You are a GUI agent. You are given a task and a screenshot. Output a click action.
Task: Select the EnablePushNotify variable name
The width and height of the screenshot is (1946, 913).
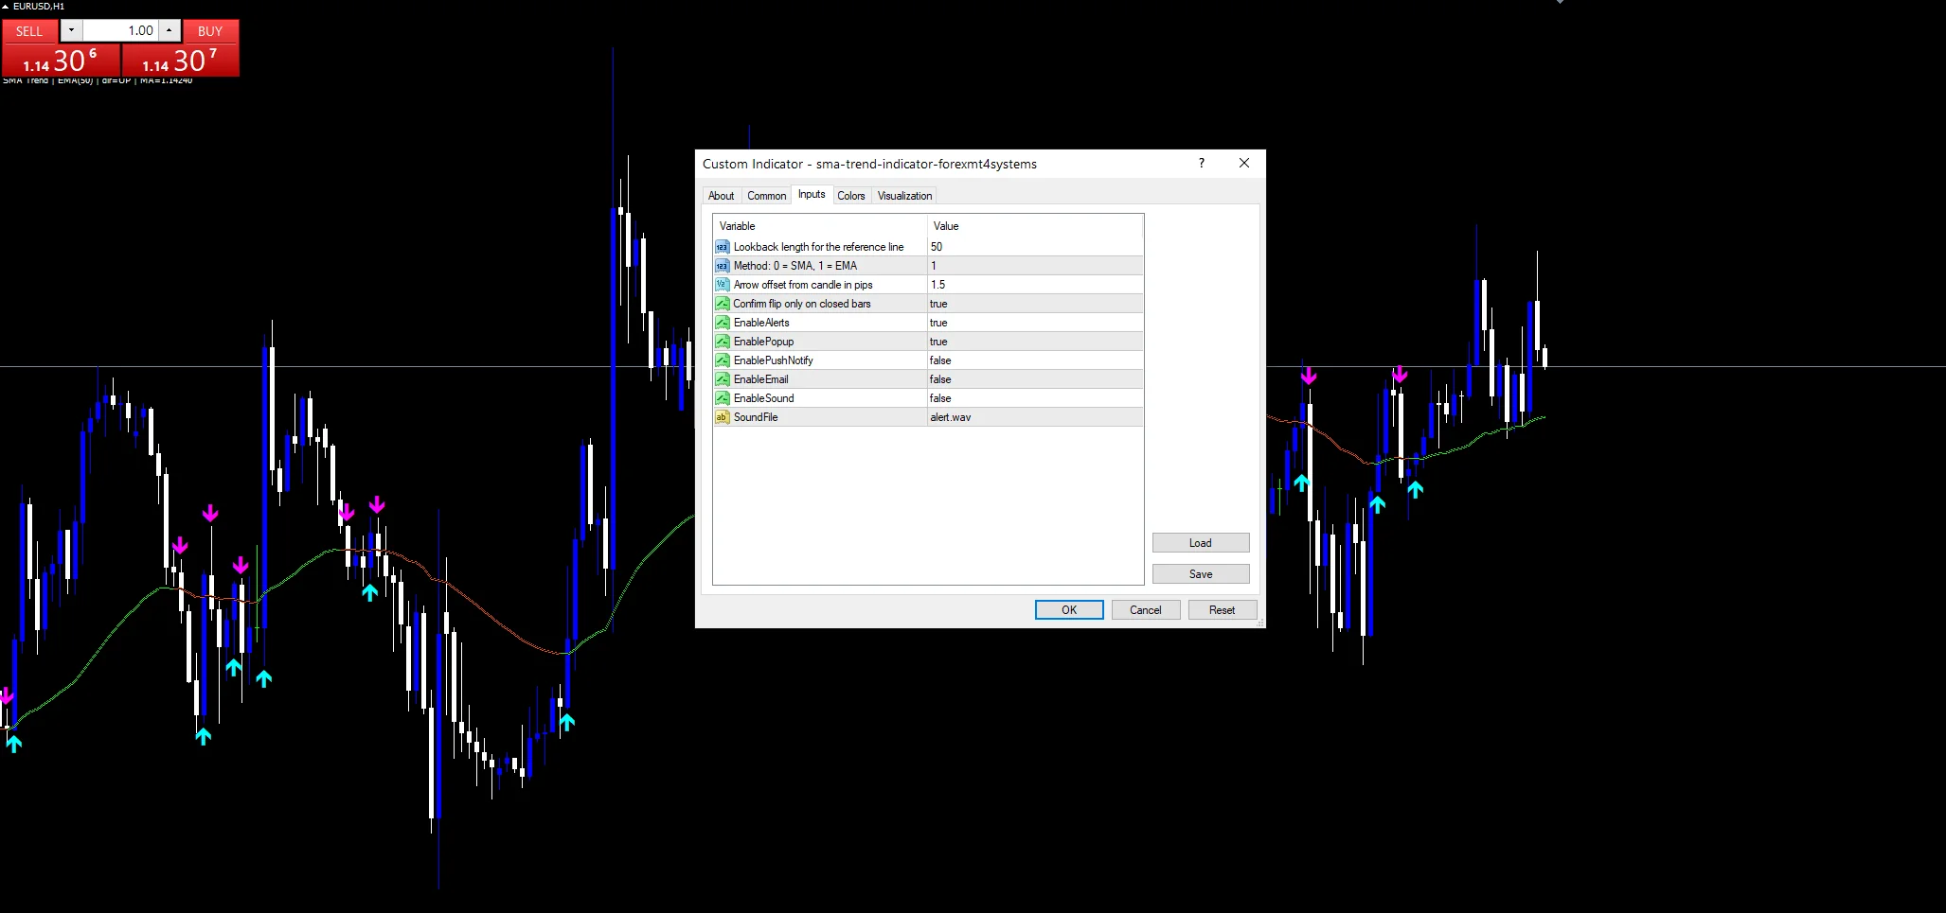point(773,360)
